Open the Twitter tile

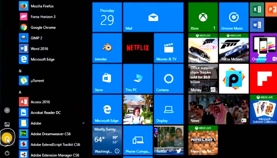169,140
